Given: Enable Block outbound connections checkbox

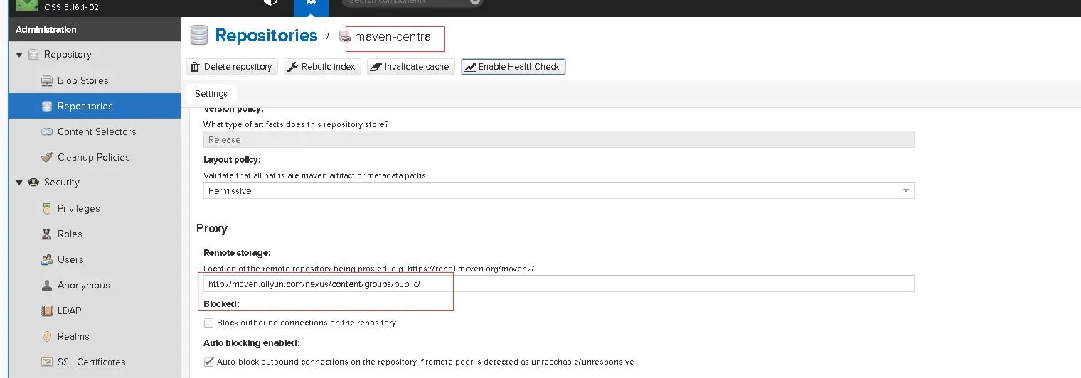Looking at the screenshot, I should click(208, 323).
